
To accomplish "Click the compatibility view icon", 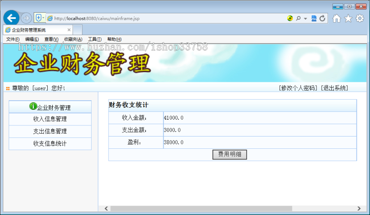I will (314, 18).
